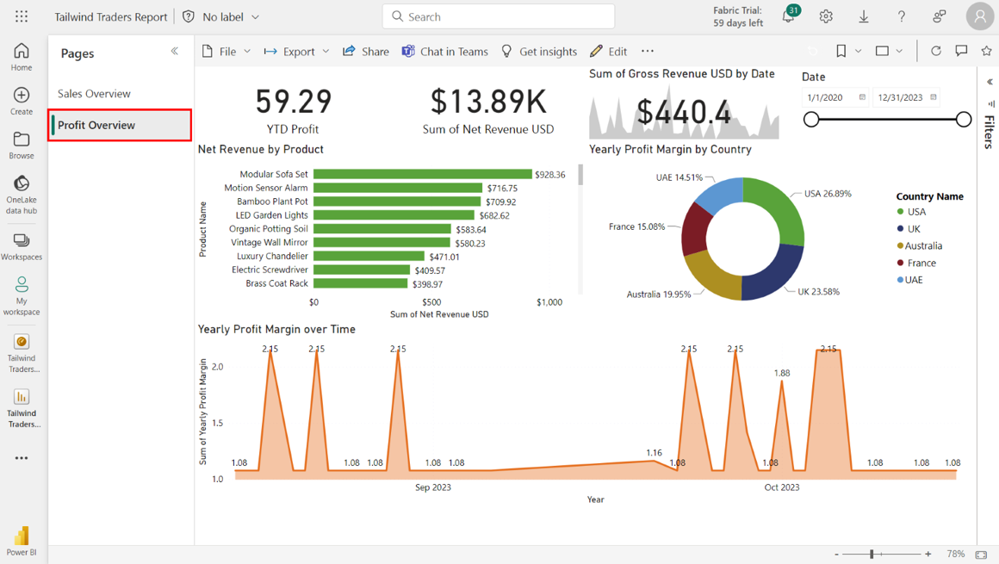Refresh the report visuals
The height and width of the screenshot is (564, 999).
[x=936, y=52]
